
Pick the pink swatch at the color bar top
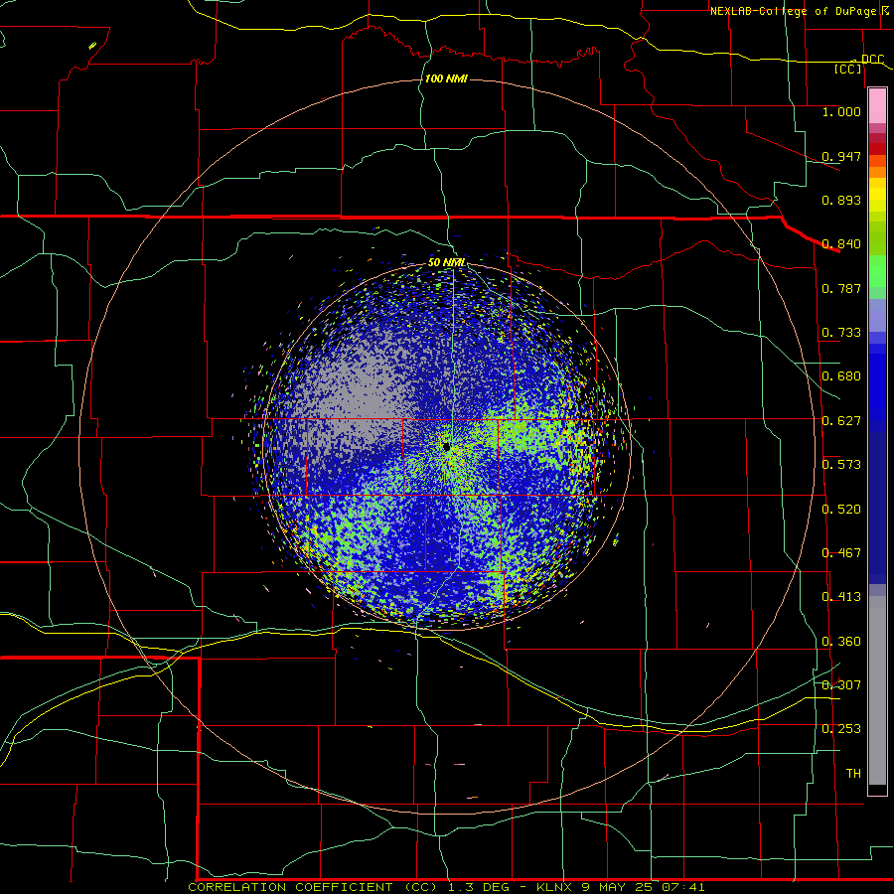877,105
